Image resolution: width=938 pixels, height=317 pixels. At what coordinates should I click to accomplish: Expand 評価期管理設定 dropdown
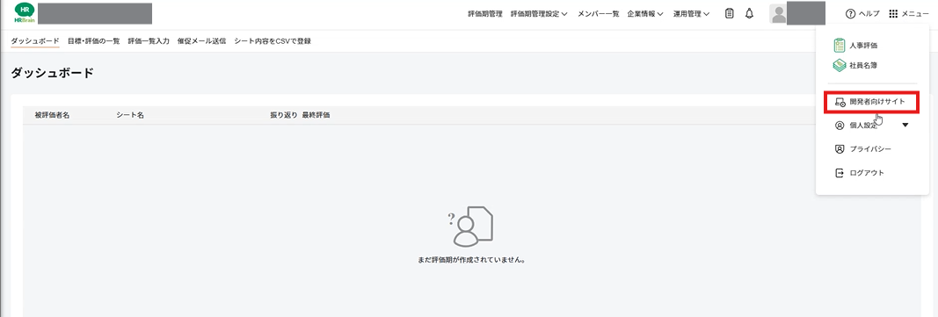pyautogui.click(x=538, y=14)
